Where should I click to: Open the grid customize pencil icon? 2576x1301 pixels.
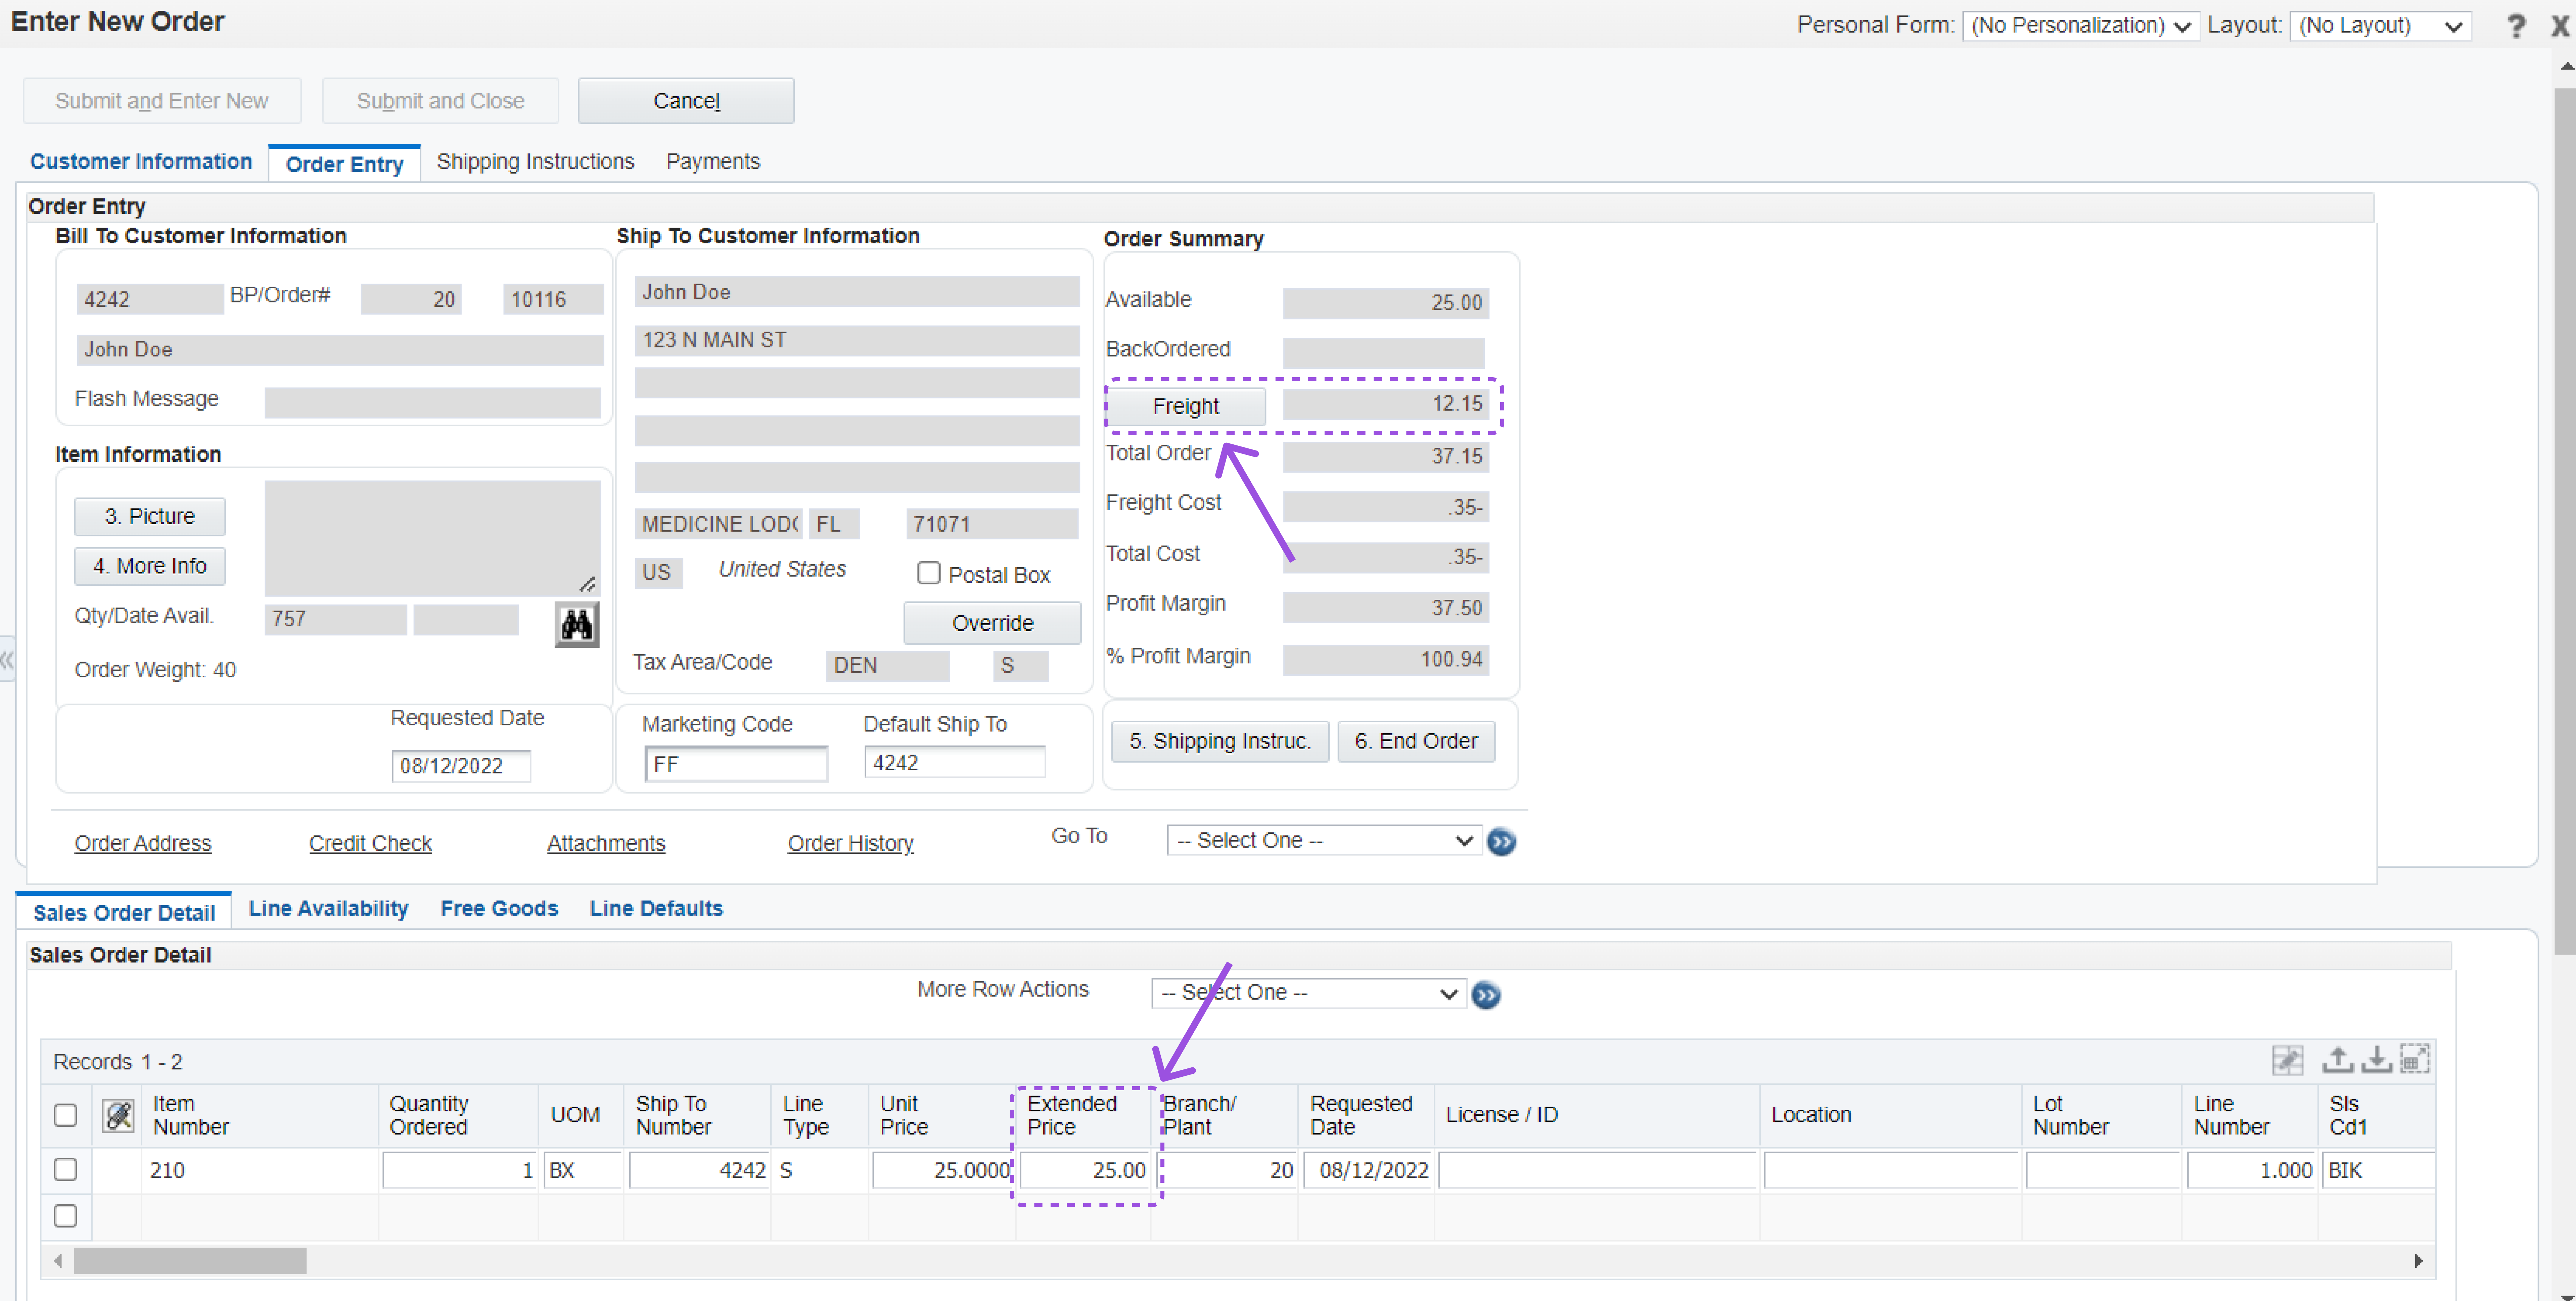2288,1060
